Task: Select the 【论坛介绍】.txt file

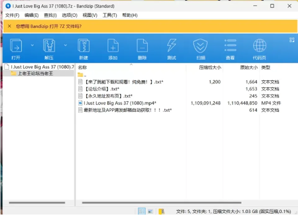Action: coord(102,89)
